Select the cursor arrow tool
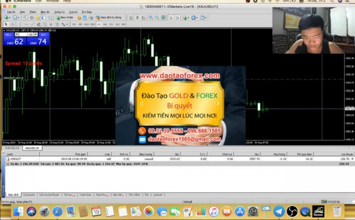Screen dimensions: 355x220 tap(6, 24)
